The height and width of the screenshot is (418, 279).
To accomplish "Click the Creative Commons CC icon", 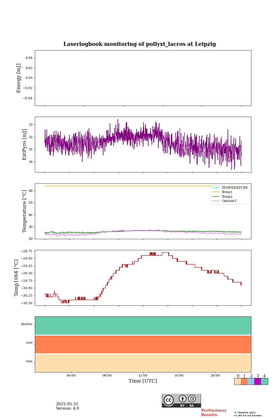I will point(169,400).
